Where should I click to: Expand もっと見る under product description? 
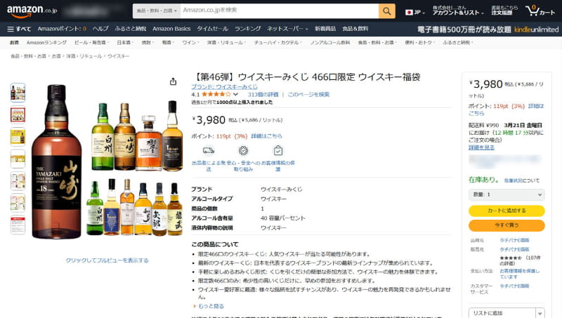pyautogui.click(x=211, y=306)
